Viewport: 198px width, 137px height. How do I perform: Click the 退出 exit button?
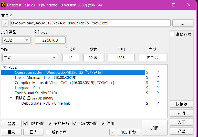coord(181,131)
